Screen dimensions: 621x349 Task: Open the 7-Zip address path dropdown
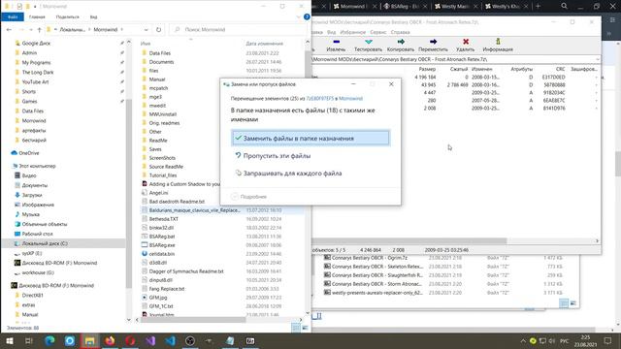click(x=598, y=59)
